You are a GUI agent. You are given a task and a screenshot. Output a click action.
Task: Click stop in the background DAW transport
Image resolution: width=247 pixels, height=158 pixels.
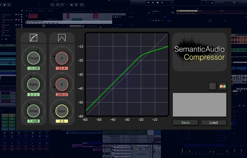click(x=157, y=2)
